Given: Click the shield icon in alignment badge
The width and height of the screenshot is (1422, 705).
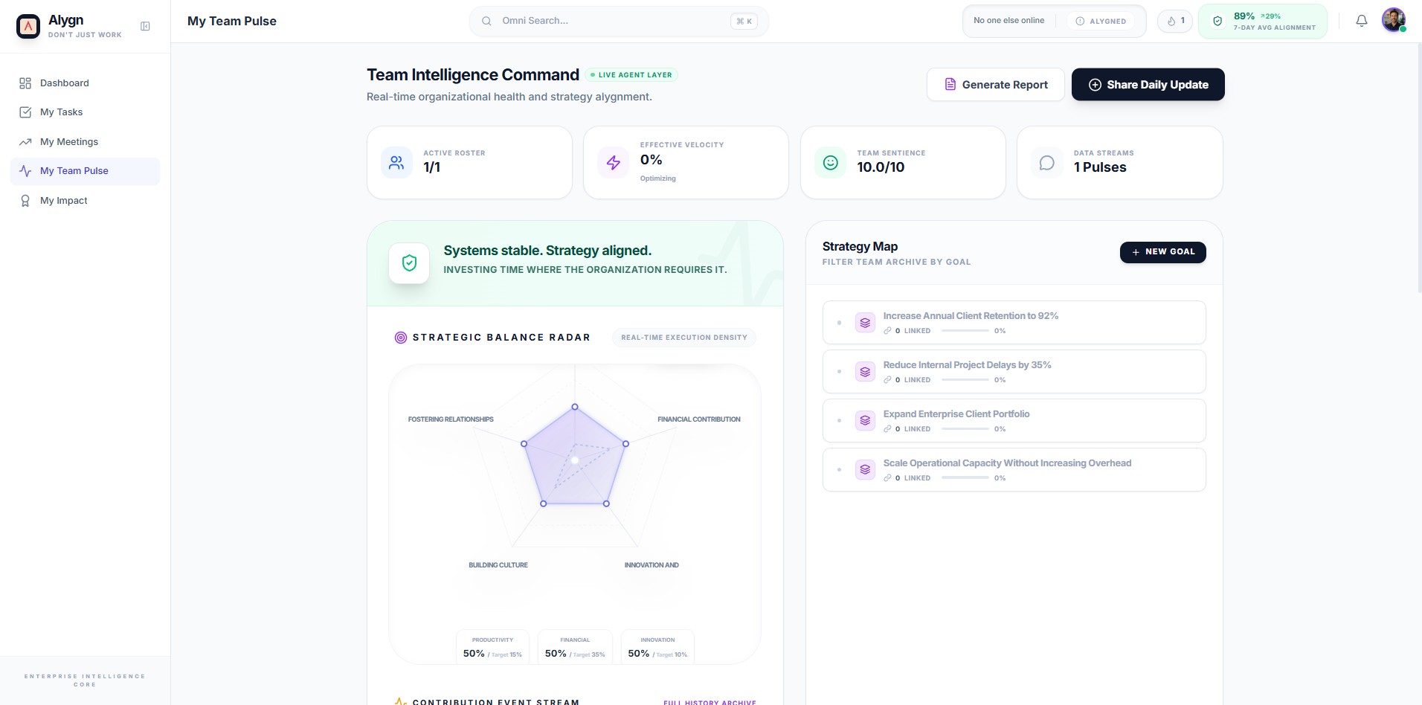Looking at the screenshot, I should pos(1217,22).
